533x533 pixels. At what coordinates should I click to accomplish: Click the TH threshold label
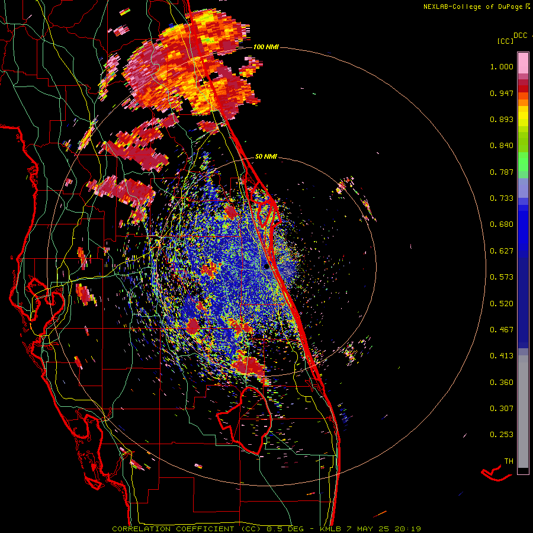pos(509,461)
